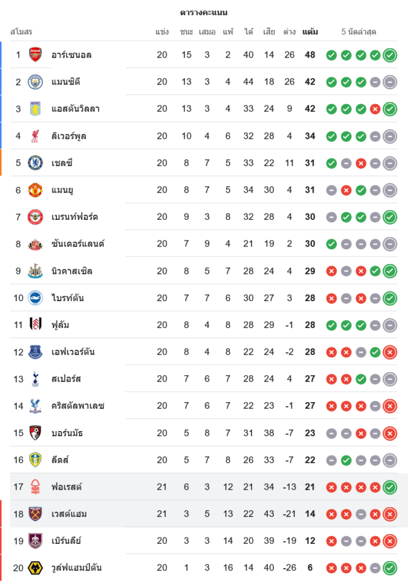Screen dimensions: 408x588
Task: Click Everton's latest match loss indicator
Action: pos(389,352)
